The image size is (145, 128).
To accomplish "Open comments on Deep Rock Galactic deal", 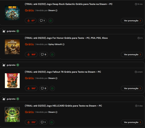I will coord(42,20).
